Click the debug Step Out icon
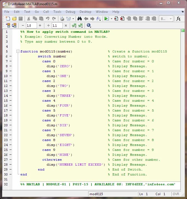 click(141, 19)
